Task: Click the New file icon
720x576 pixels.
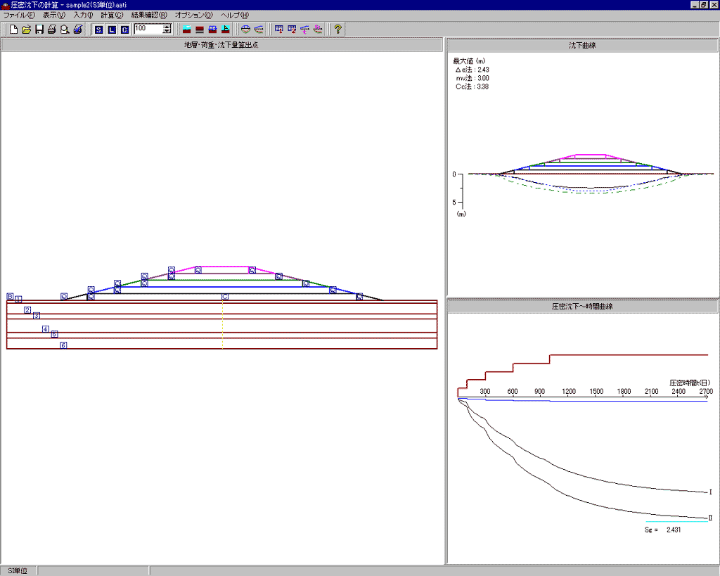Action: coord(14,30)
